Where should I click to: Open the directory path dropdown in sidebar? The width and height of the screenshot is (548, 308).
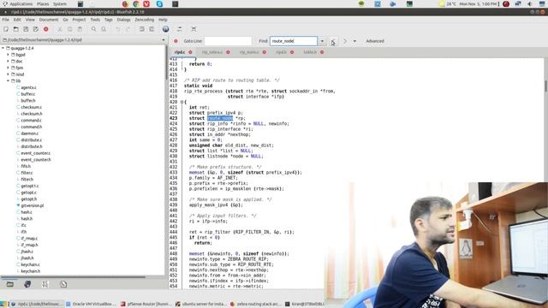[164, 40]
